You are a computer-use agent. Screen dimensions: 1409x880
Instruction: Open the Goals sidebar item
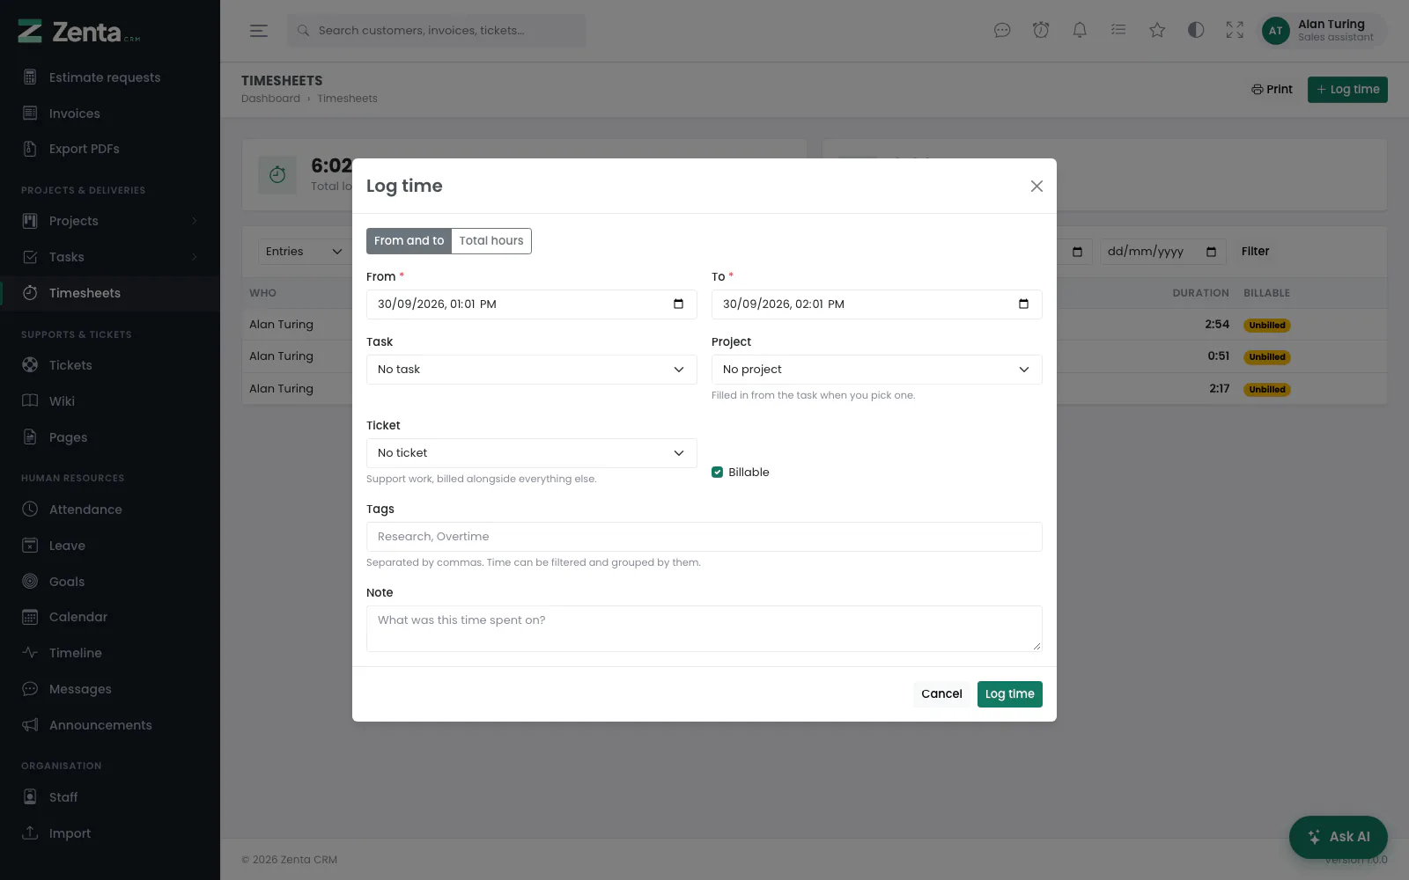tap(110, 582)
